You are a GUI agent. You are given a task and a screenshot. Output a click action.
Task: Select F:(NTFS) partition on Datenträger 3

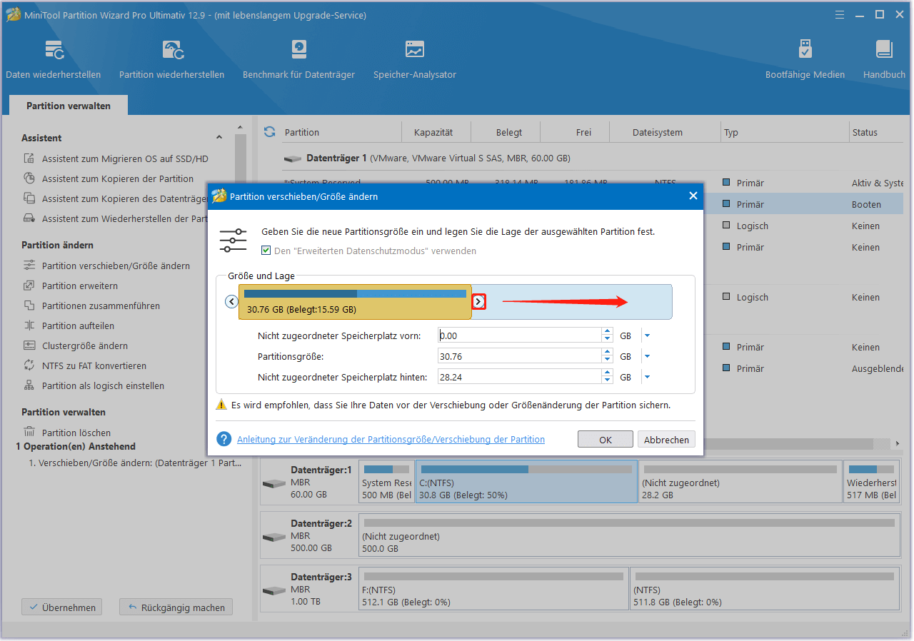[x=493, y=589]
